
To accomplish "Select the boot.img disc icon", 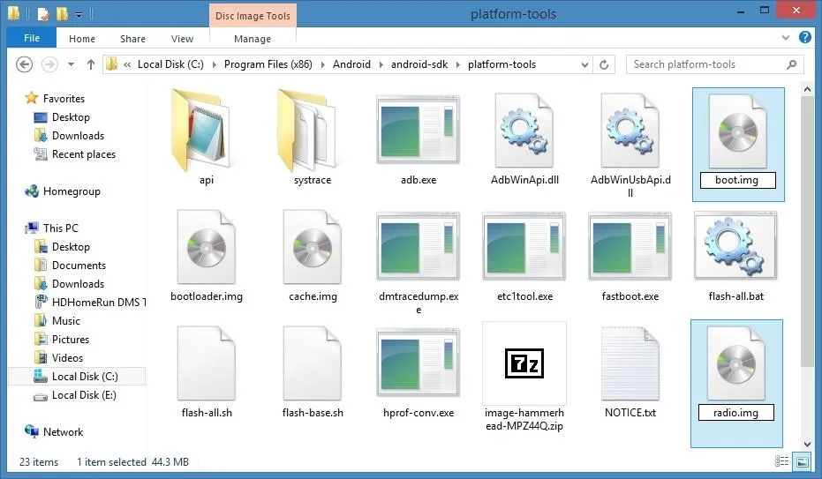I will click(737, 131).
